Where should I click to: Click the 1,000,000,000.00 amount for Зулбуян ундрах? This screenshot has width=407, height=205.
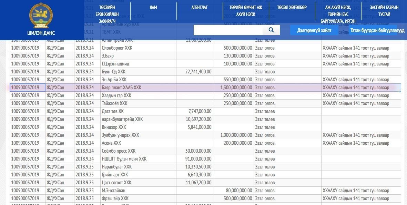coord(236,135)
